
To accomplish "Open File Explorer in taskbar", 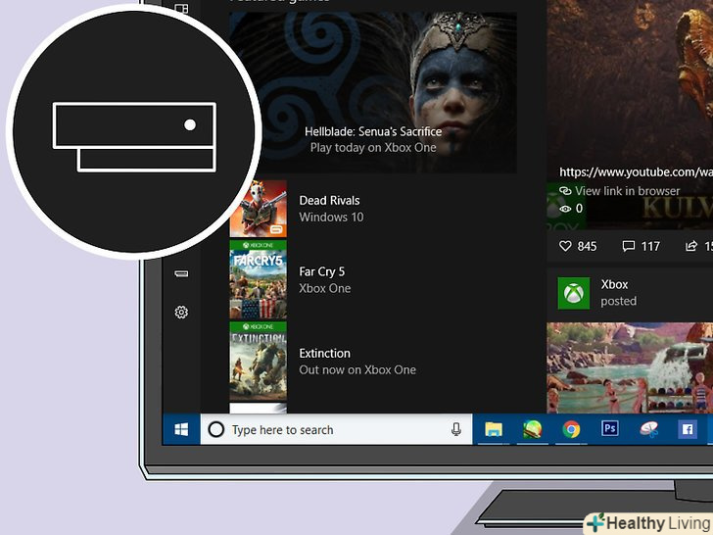I will tap(494, 429).
